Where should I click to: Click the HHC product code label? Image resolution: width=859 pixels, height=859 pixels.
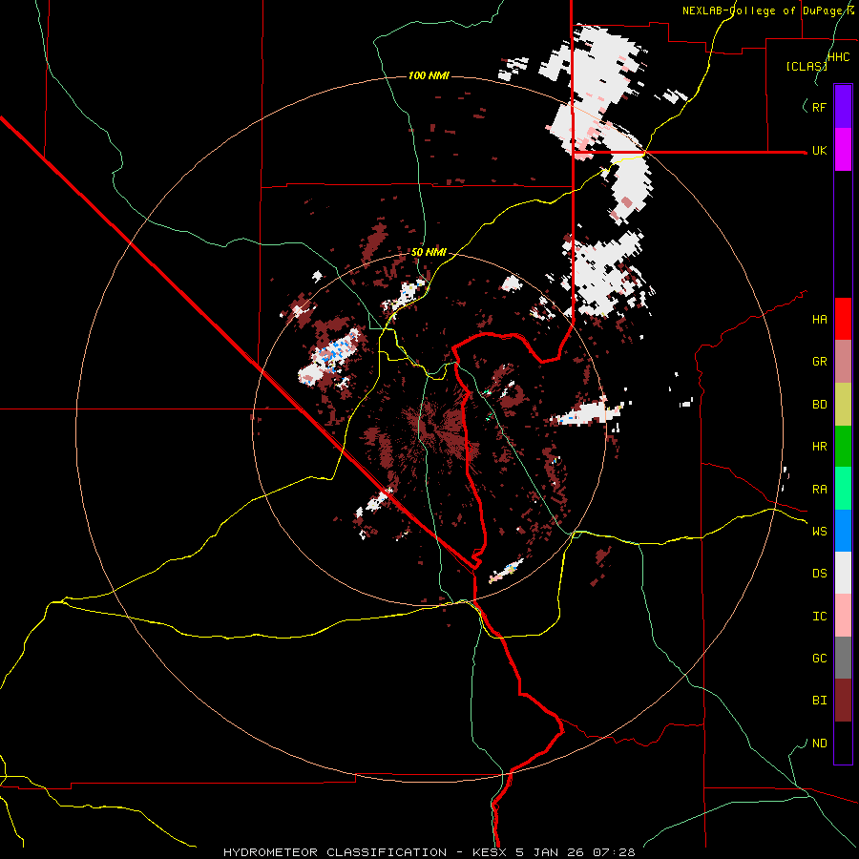point(839,57)
